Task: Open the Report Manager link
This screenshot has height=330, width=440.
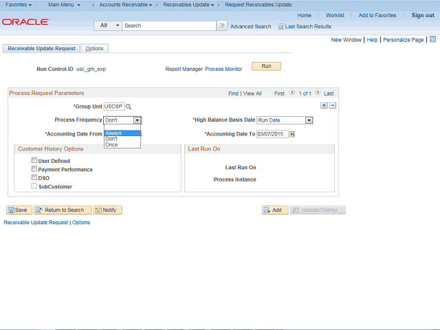Action: point(184,69)
